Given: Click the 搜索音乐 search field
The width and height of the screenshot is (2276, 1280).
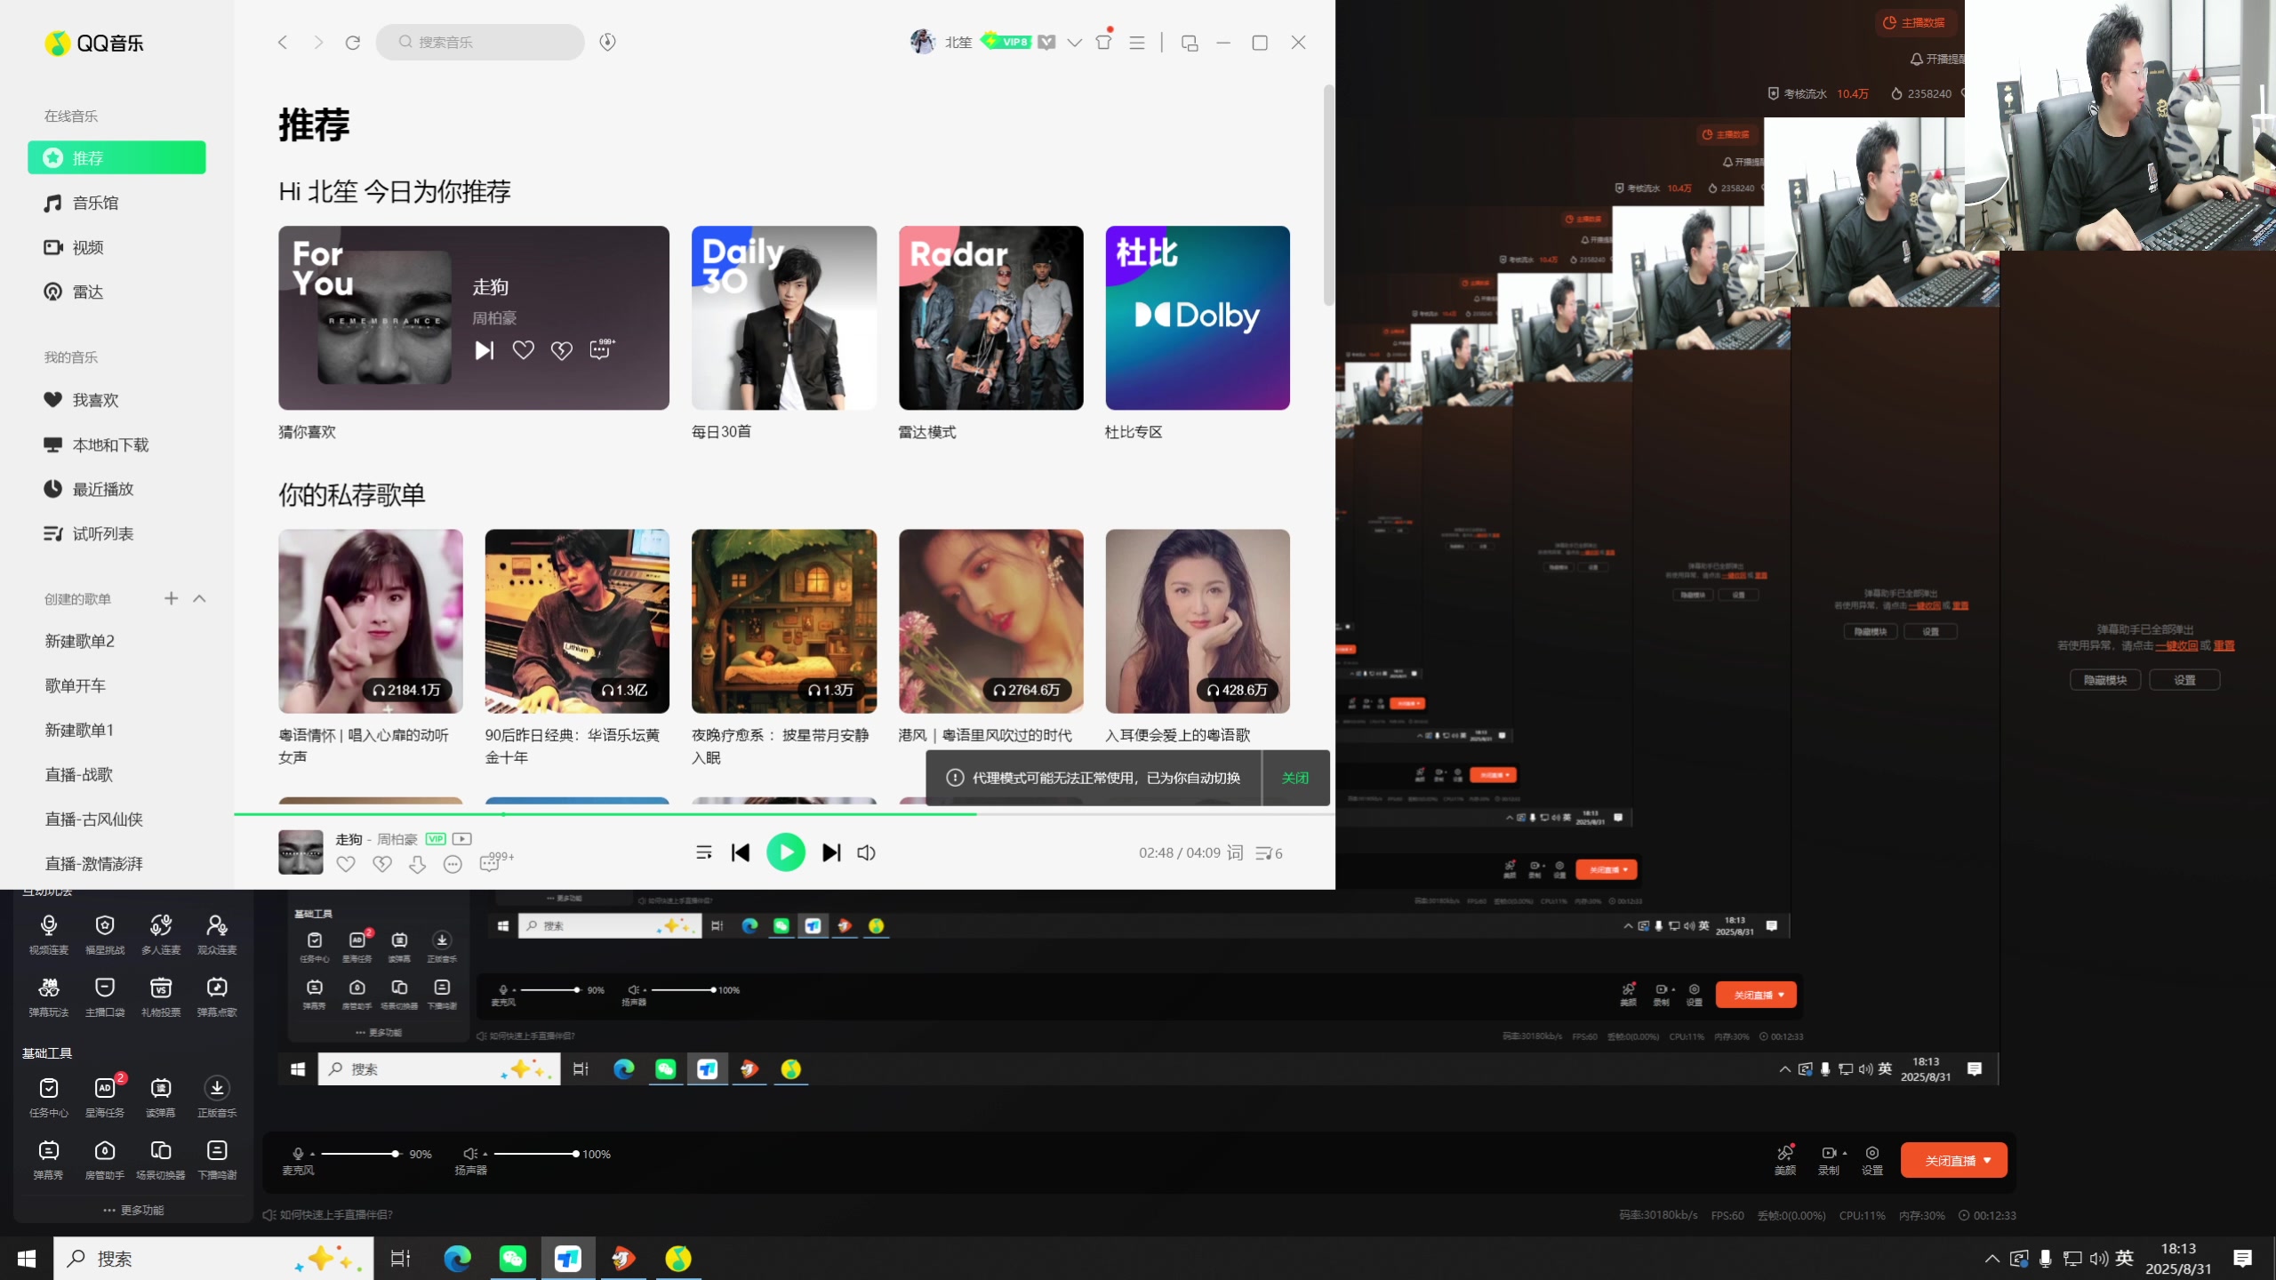Looking at the screenshot, I should pos(480,42).
